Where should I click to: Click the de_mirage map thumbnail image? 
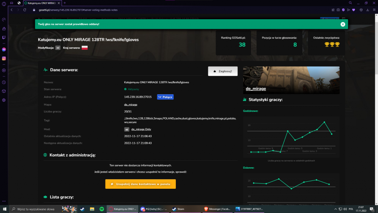pyautogui.click(x=291, y=80)
